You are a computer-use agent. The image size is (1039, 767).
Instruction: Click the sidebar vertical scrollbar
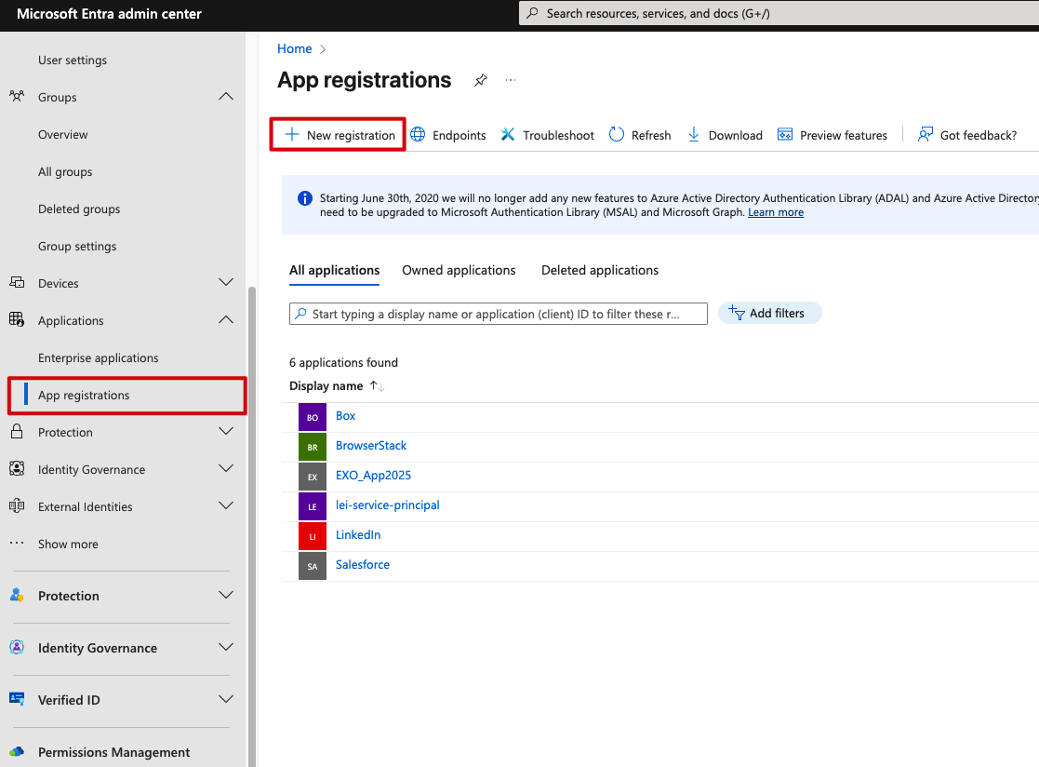(x=252, y=526)
